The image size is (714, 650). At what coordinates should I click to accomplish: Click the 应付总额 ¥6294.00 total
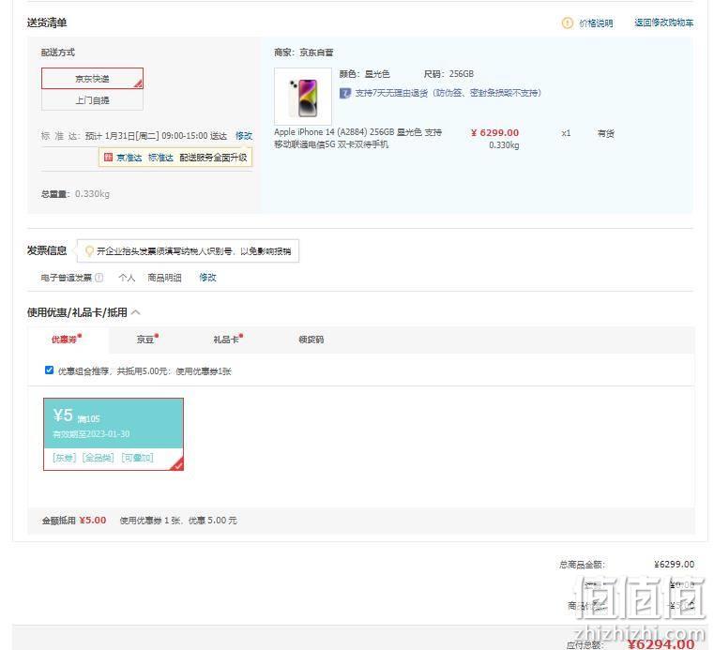pos(661,643)
